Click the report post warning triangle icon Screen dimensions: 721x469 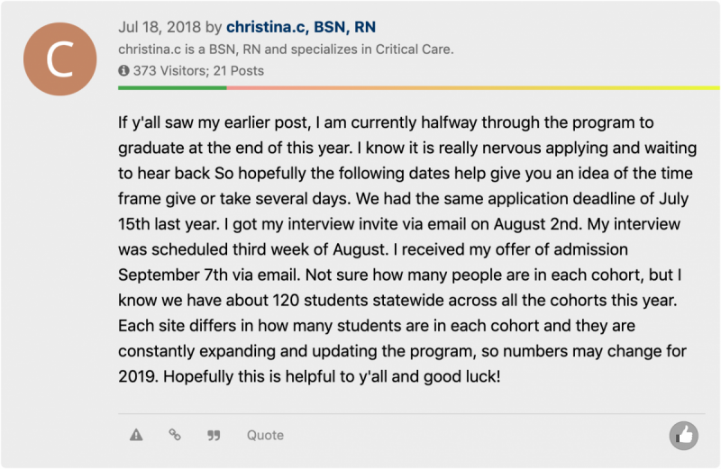coord(136,435)
